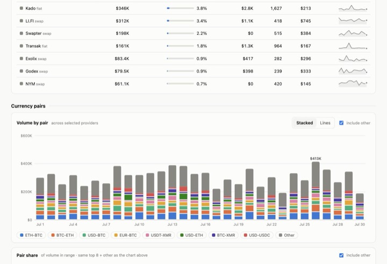
Task: Select the Godex provider name
Action: click(x=32, y=71)
